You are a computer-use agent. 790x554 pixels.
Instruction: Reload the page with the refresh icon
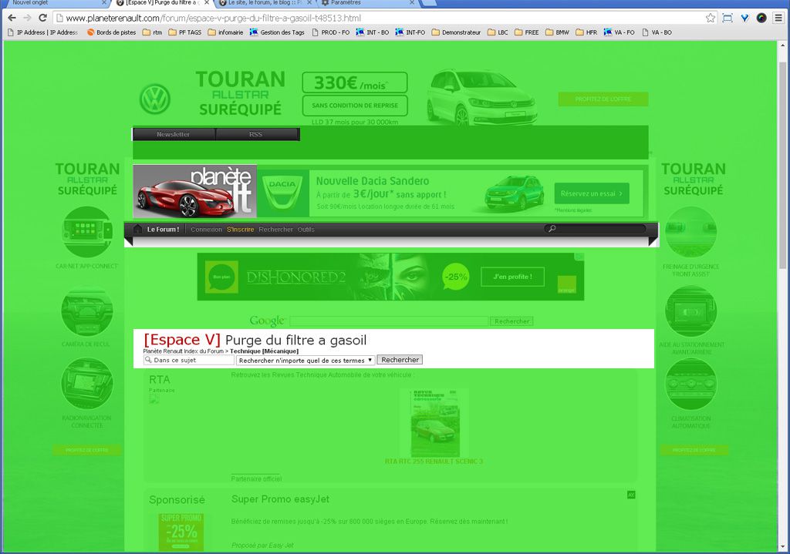coord(43,18)
